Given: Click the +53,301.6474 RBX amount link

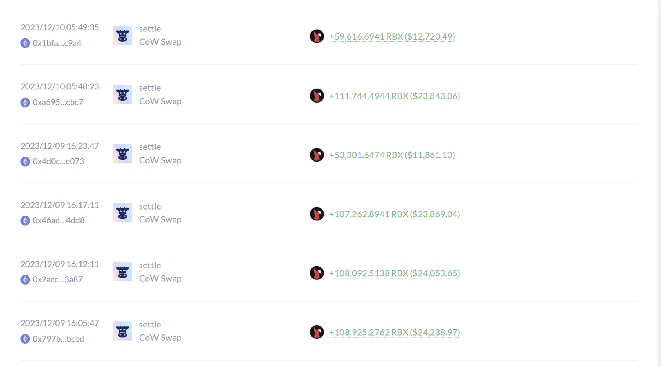Looking at the screenshot, I should click(392, 155).
